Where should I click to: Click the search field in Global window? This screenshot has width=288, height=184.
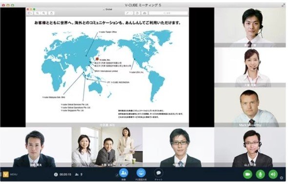[x=168, y=13]
